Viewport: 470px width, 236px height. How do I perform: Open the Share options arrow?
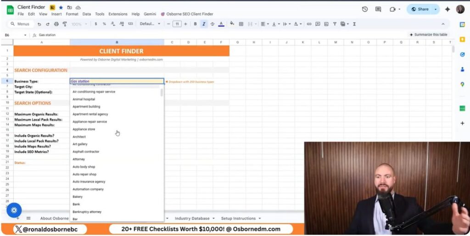pos(436,9)
